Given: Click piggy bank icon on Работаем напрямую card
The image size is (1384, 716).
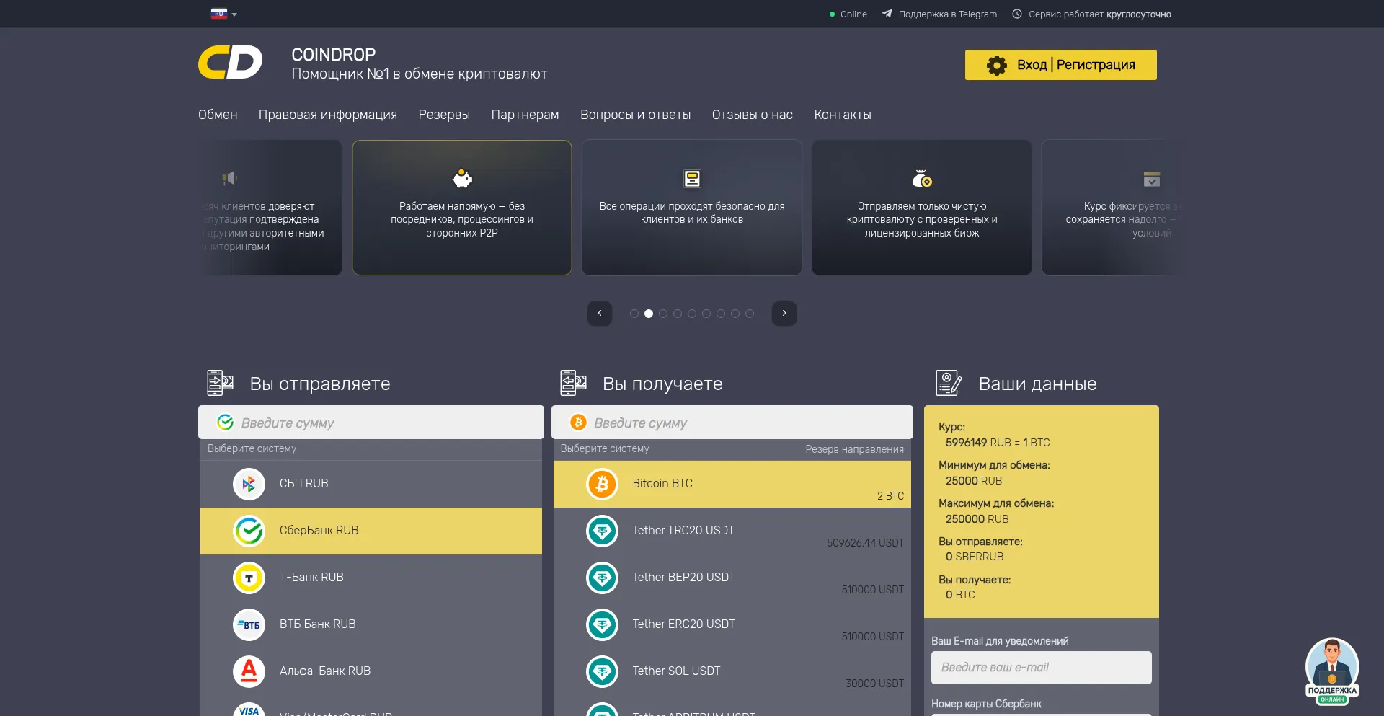Looking at the screenshot, I should (x=462, y=178).
